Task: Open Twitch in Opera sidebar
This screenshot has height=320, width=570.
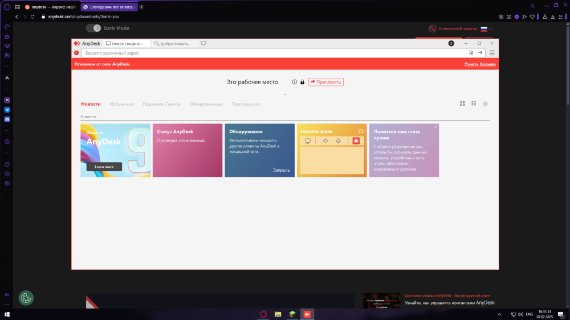Action: (7, 101)
